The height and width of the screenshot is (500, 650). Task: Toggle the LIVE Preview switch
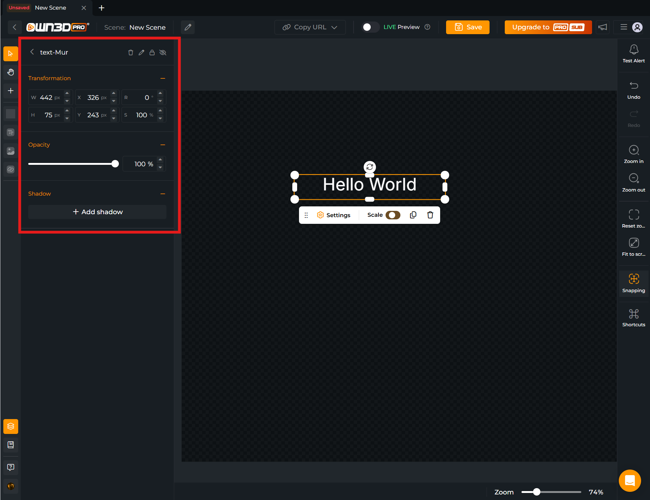370,27
